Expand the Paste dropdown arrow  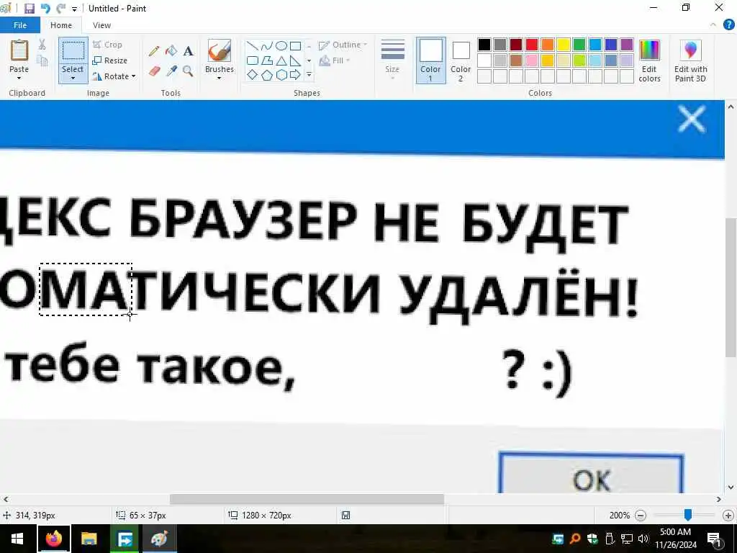click(x=19, y=78)
